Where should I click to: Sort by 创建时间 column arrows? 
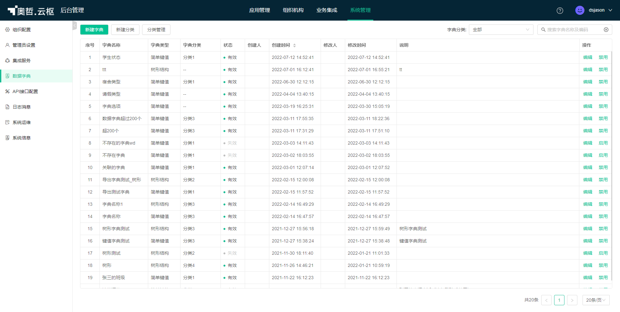pyautogui.click(x=294, y=45)
